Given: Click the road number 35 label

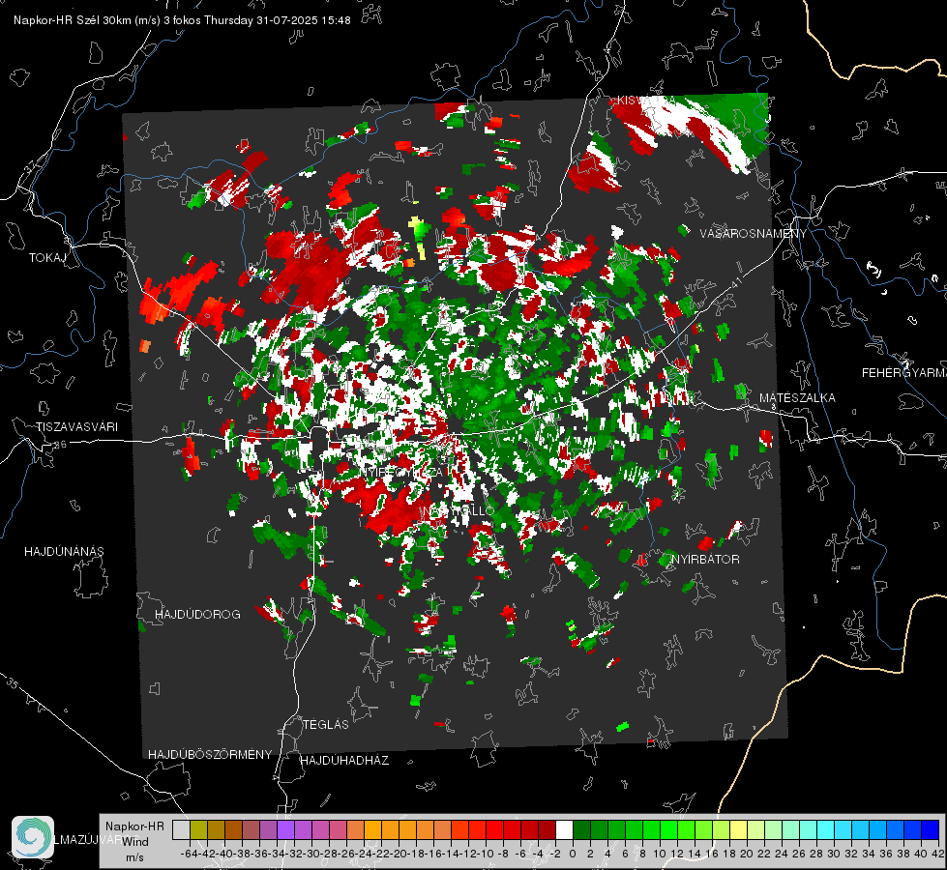Looking at the screenshot, I should 12,682.
